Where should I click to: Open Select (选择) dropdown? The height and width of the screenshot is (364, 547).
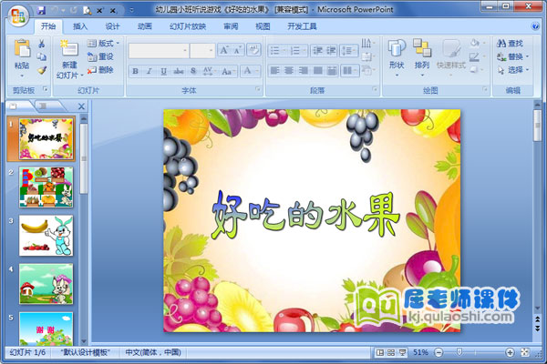tap(512, 70)
